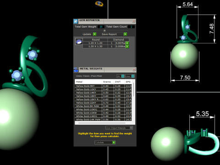Viewport: 220px width, 165px height.
Task: Select the White Gold:10KX1 row
Action: tap(103, 110)
